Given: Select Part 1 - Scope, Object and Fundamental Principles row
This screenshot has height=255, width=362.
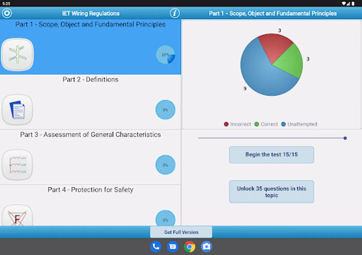Looking at the screenshot, I should pos(90,47).
